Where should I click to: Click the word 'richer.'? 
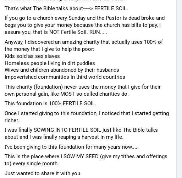[x=12, y=120]
